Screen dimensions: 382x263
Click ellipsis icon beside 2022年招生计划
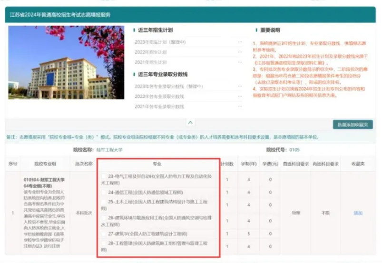[240, 52]
